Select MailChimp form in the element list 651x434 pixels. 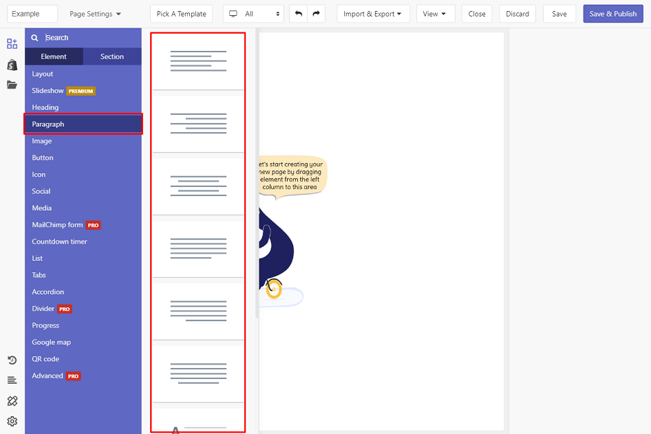coord(83,225)
